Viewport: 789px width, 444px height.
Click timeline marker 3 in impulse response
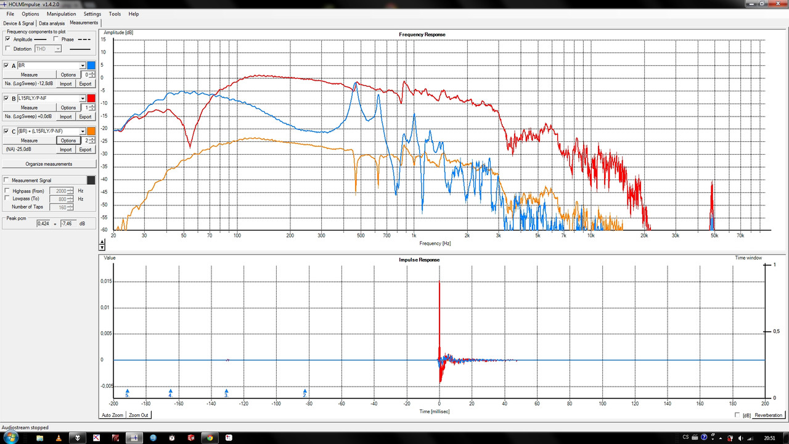click(226, 393)
